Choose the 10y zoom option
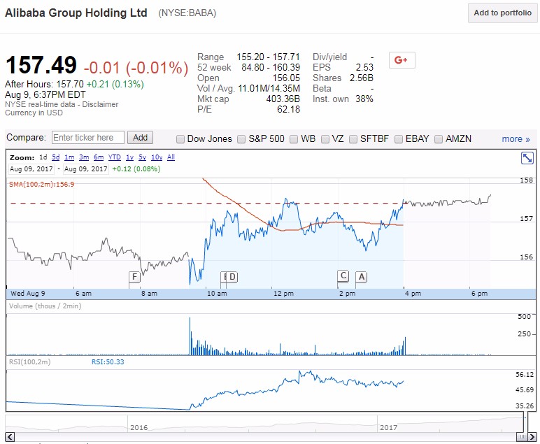The height and width of the screenshot is (444, 540). pos(157,157)
